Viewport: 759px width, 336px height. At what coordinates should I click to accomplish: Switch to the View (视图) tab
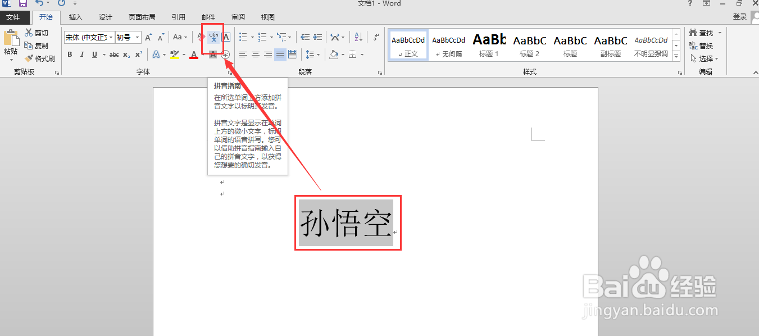click(x=268, y=17)
